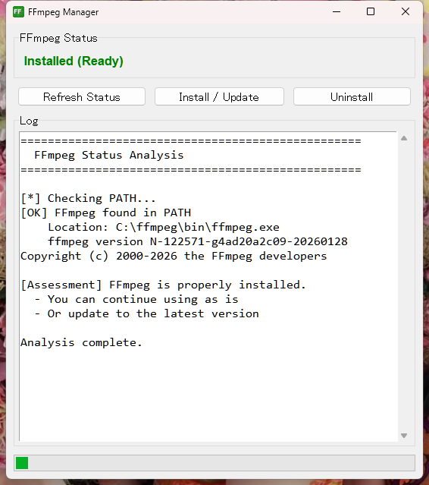Click the log scrollbar up arrow
Screen dimensions: 429x485
coord(404,138)
